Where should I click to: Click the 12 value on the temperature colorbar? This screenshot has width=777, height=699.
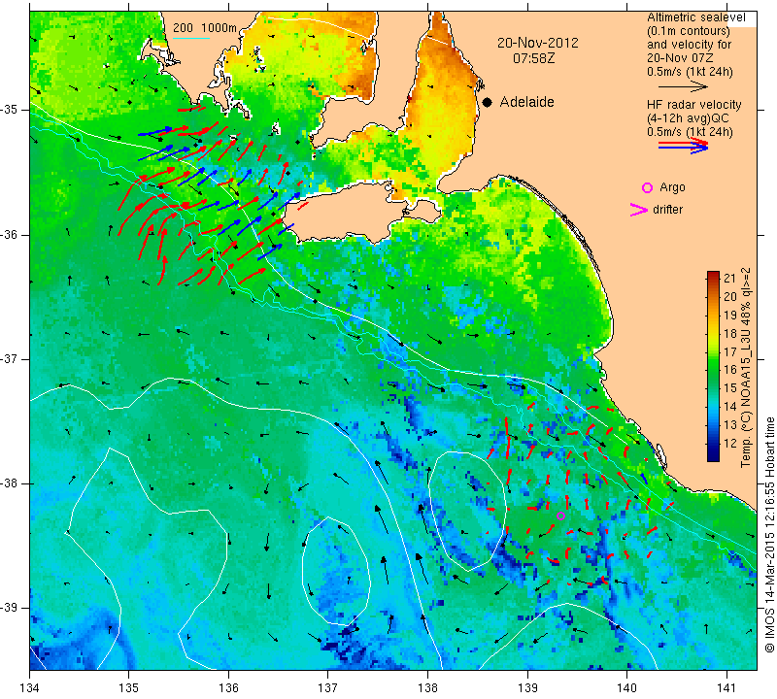coord(730,444)
